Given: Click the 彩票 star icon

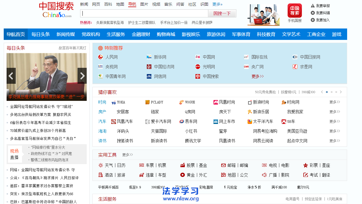Looking at the screenshot, I should (306, 165).
